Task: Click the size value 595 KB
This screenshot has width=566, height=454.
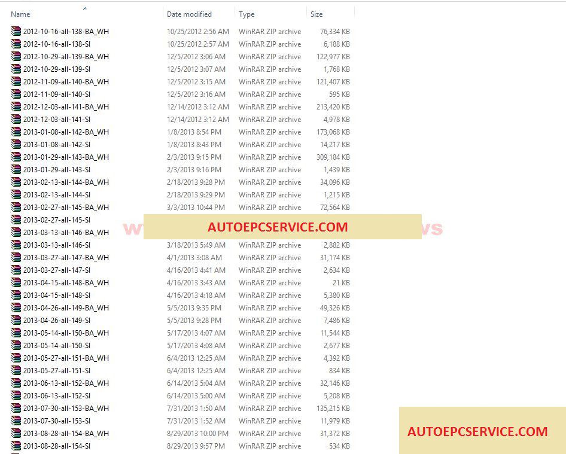Action: [x=339, y=94]
